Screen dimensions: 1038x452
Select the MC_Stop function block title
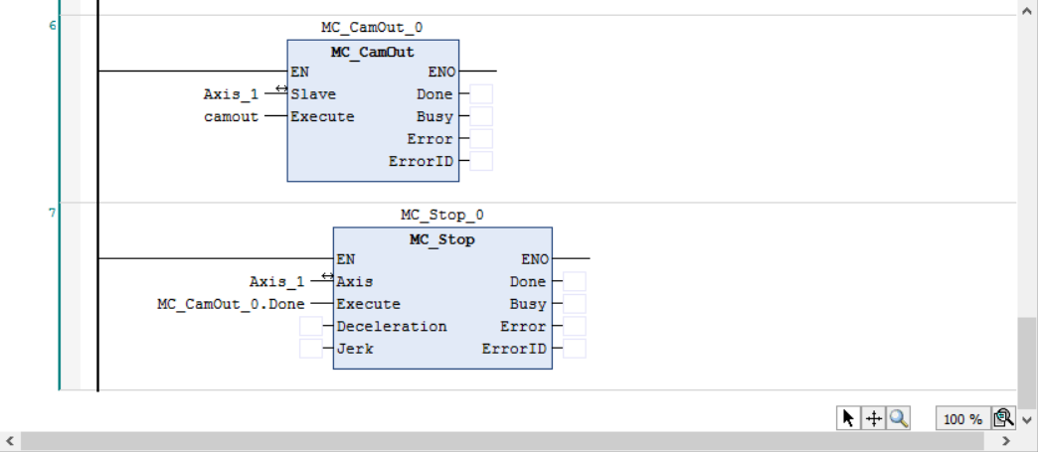(x=442, y=239)
